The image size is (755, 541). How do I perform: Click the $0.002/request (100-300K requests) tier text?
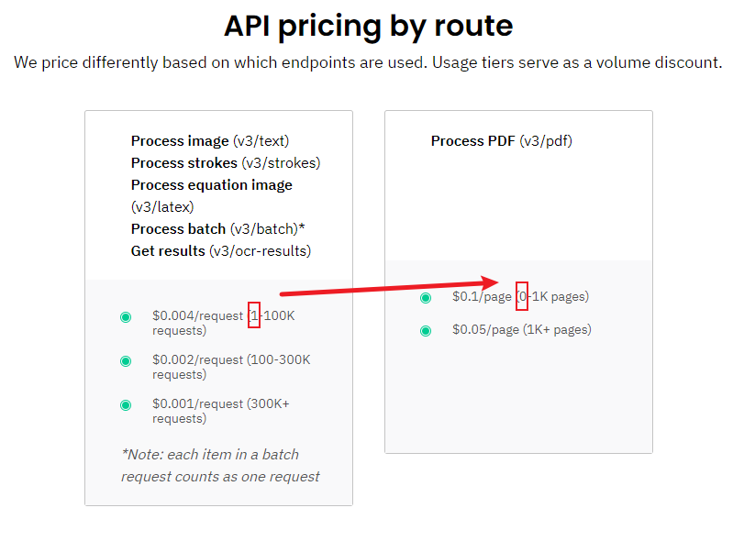(x=231, y=367)
